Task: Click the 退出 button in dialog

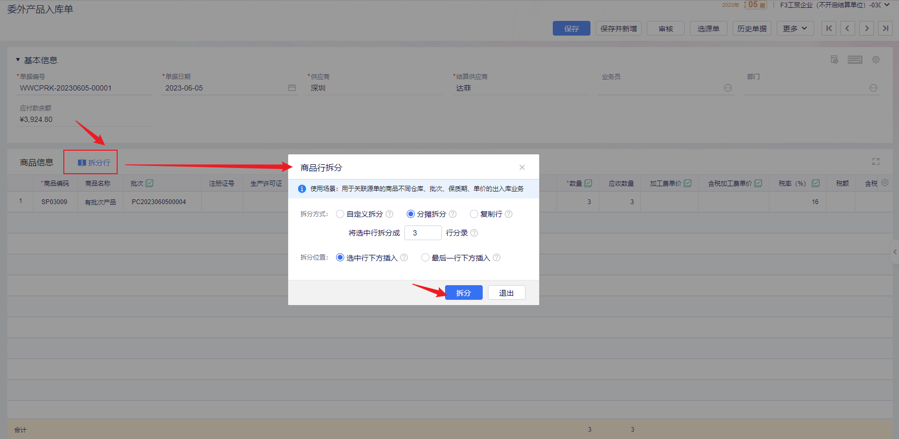Action: coord(506,292)
